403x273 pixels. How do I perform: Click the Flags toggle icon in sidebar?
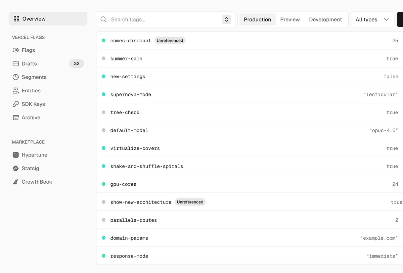click(x=16, y=50)
